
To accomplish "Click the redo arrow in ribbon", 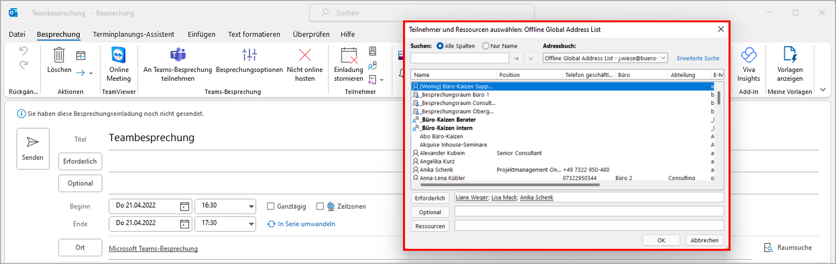I will pyautogui.click(x=23, y=65).
